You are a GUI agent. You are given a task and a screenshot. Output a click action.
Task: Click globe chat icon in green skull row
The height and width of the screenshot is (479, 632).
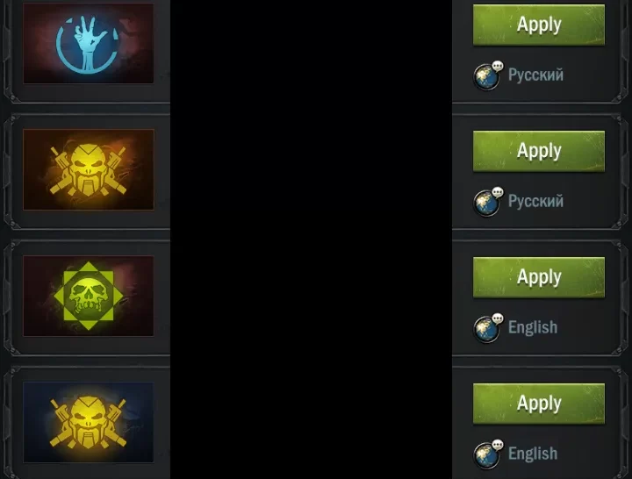point(488,328)
